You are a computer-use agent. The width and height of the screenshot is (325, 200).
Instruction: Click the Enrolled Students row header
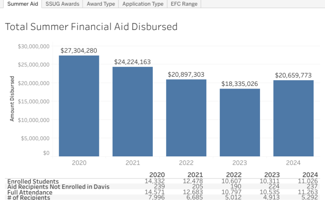[x=33, y=181]
